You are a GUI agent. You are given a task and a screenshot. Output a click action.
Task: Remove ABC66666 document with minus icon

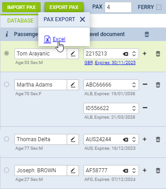coord(145,84)
